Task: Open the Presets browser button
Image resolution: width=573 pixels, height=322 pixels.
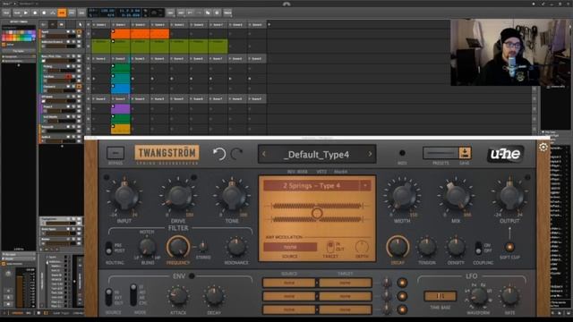Action: [440, 153]
